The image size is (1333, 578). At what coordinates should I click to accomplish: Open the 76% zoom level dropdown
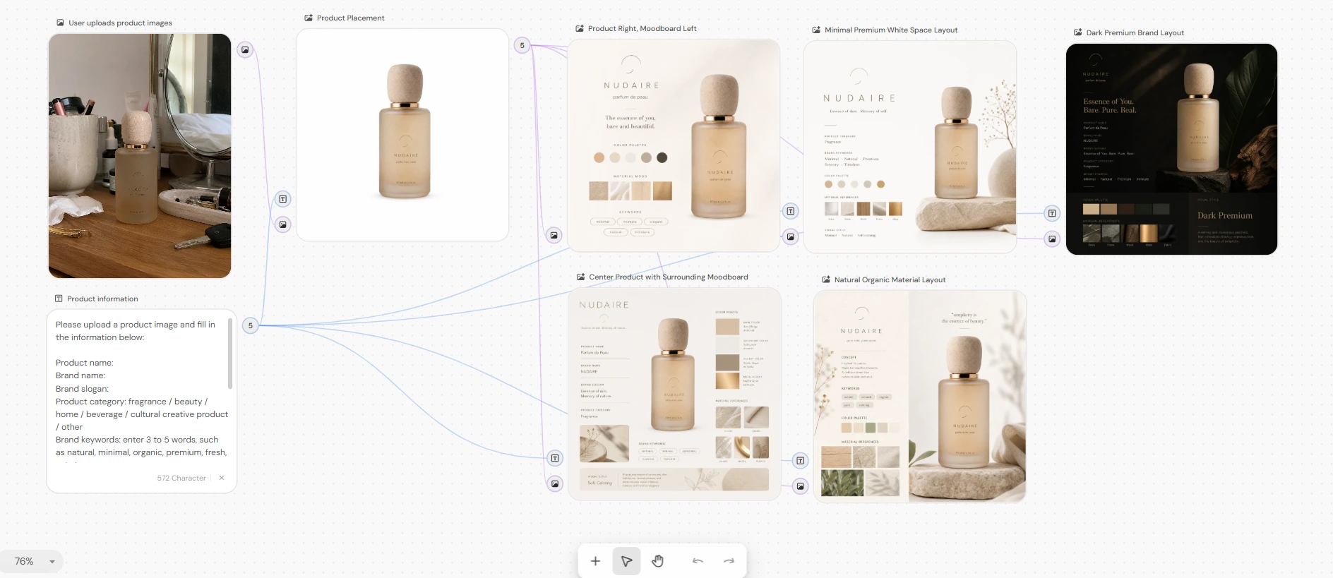click(x=32, y=562)
